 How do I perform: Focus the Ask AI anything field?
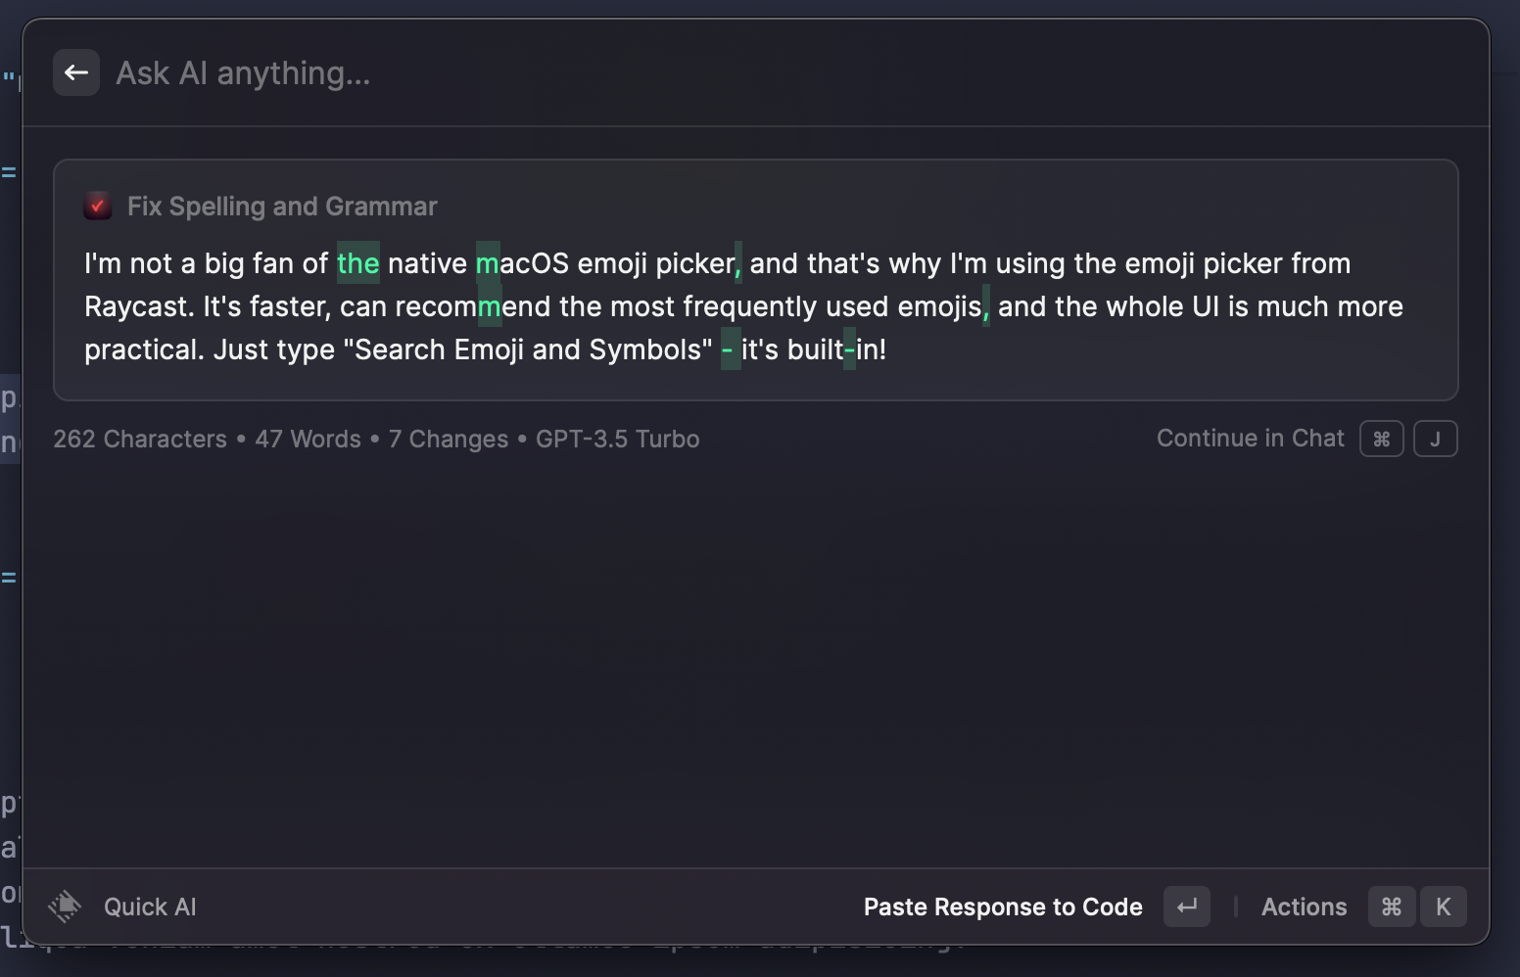(588, 73)
